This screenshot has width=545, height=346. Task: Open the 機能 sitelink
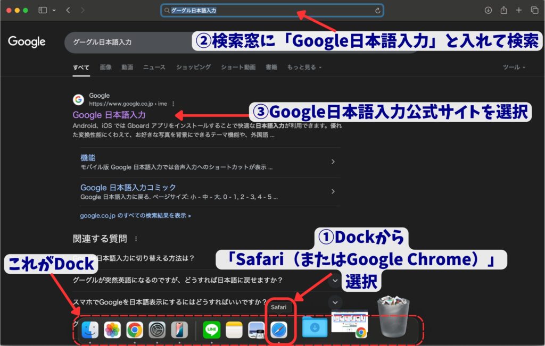pyautogui.click(x=88, y=157)
